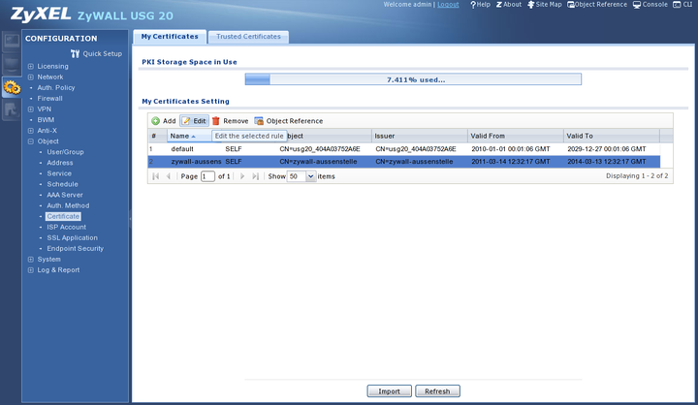Click the Issuer column header
Viewport: 698px width, 405px height.
(x=420, y=136)
